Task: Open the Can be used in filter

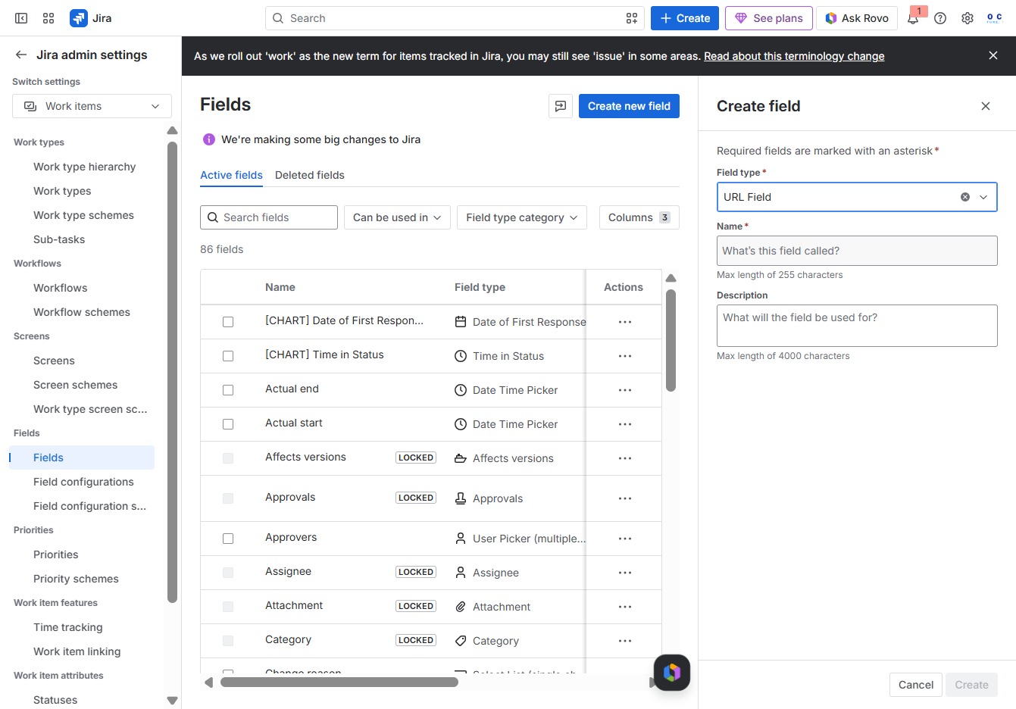Action: (x=397, y=217)
